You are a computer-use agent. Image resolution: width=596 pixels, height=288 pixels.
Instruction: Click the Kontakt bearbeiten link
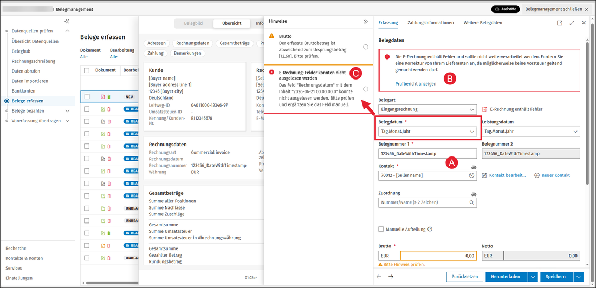pyautogui.click(x=508, y=175)
